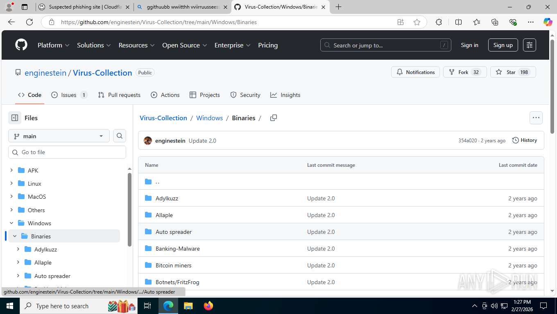Open the main branch selector dropdown

59,136
